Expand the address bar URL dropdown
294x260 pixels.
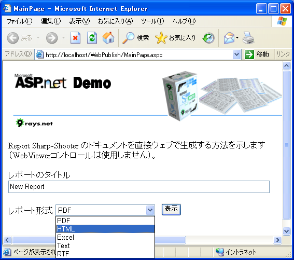click(236, 54)
